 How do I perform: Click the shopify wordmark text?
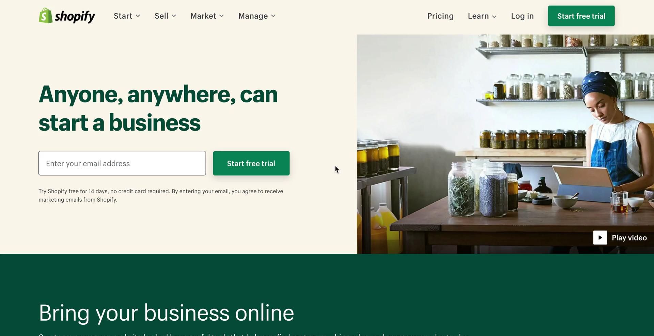tap(75, 16)
